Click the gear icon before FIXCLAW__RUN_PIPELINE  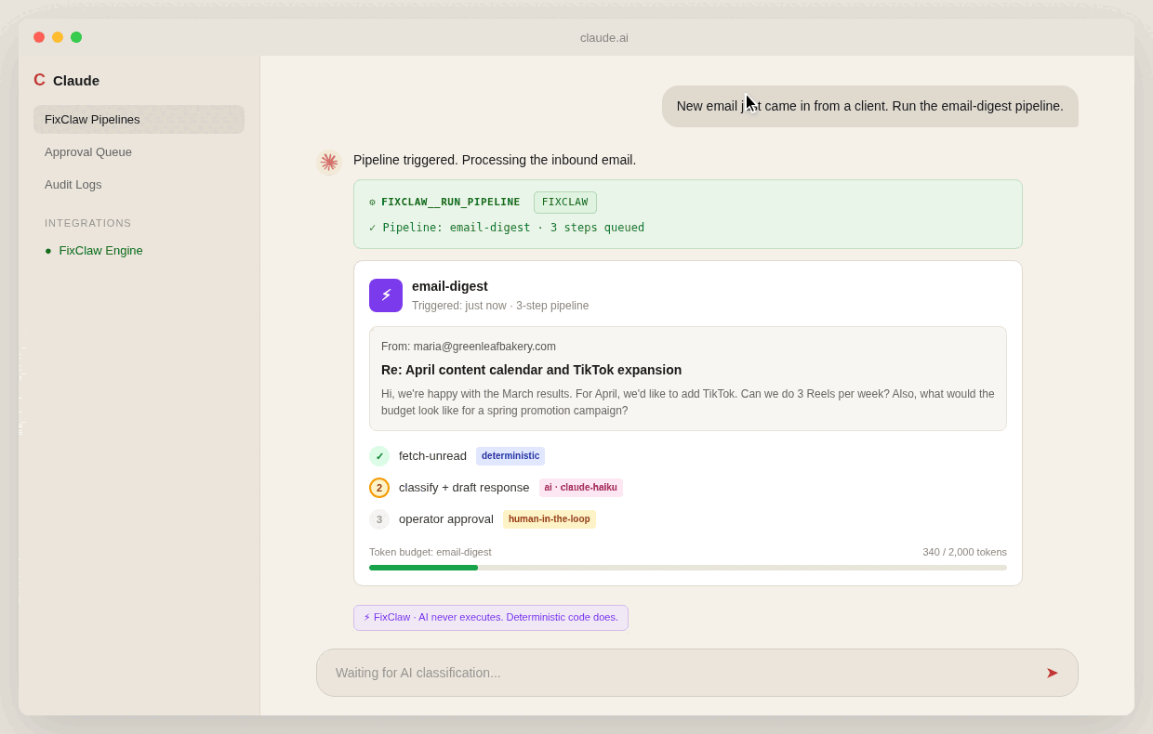coord(372,203)
